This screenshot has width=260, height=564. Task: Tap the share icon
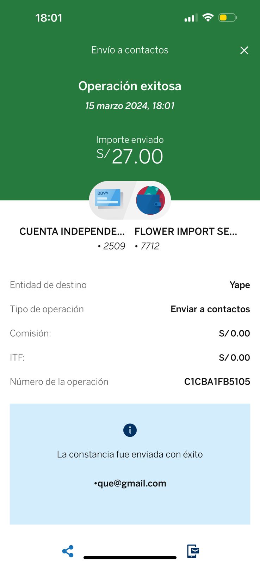(x=68, y=551)
